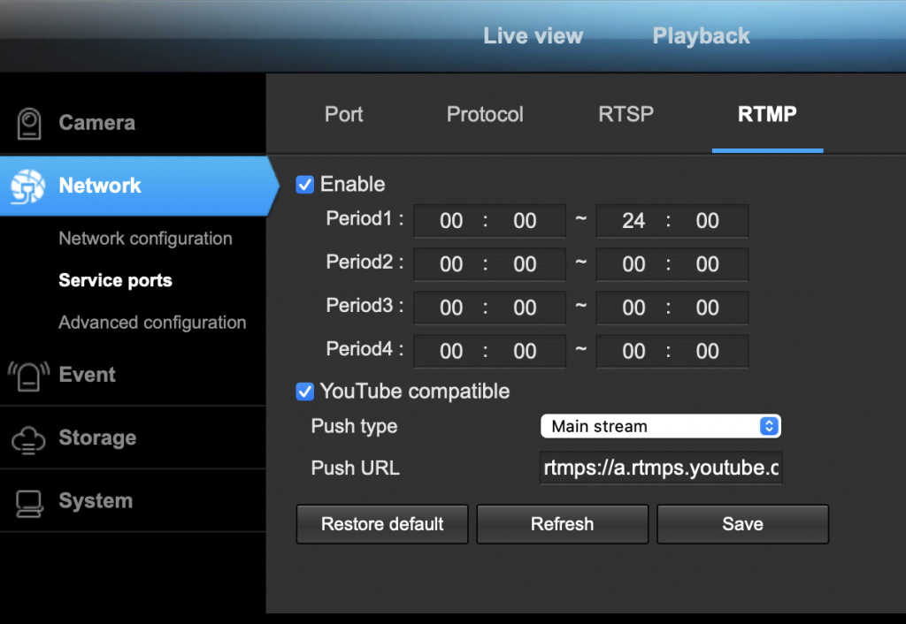Click the Period3 label

[x=365, y=305]
